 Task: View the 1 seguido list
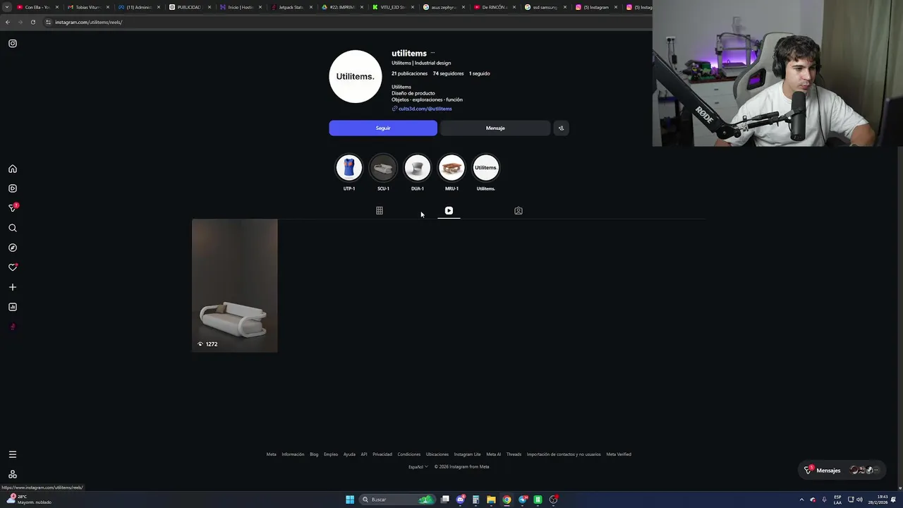pyautogui.click(x=480, y=73)
